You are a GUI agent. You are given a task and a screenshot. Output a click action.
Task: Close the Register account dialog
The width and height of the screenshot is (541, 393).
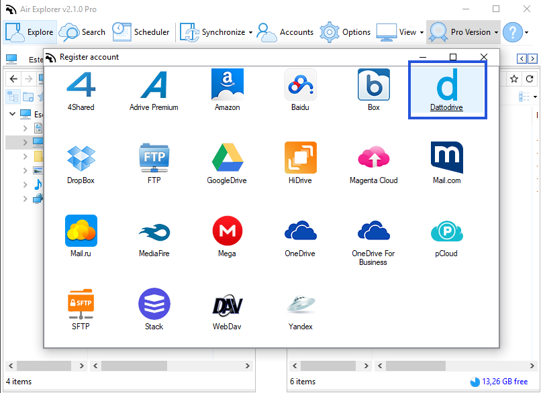[x=484, y=57]
